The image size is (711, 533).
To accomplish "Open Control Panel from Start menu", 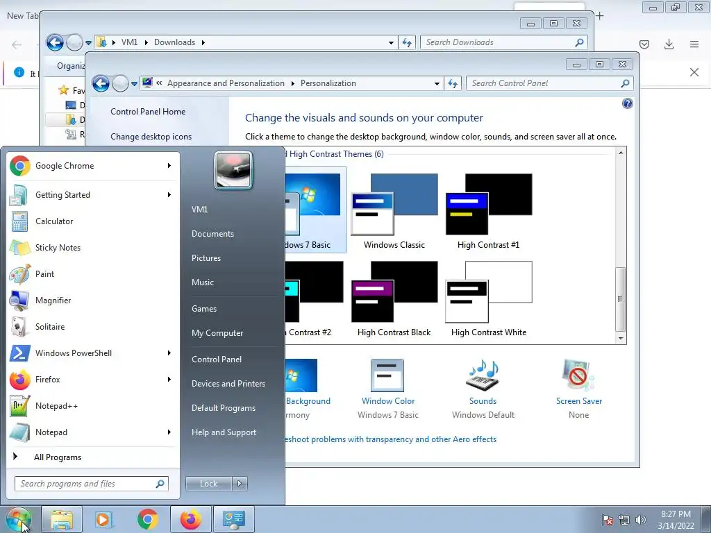I will 217,359.
